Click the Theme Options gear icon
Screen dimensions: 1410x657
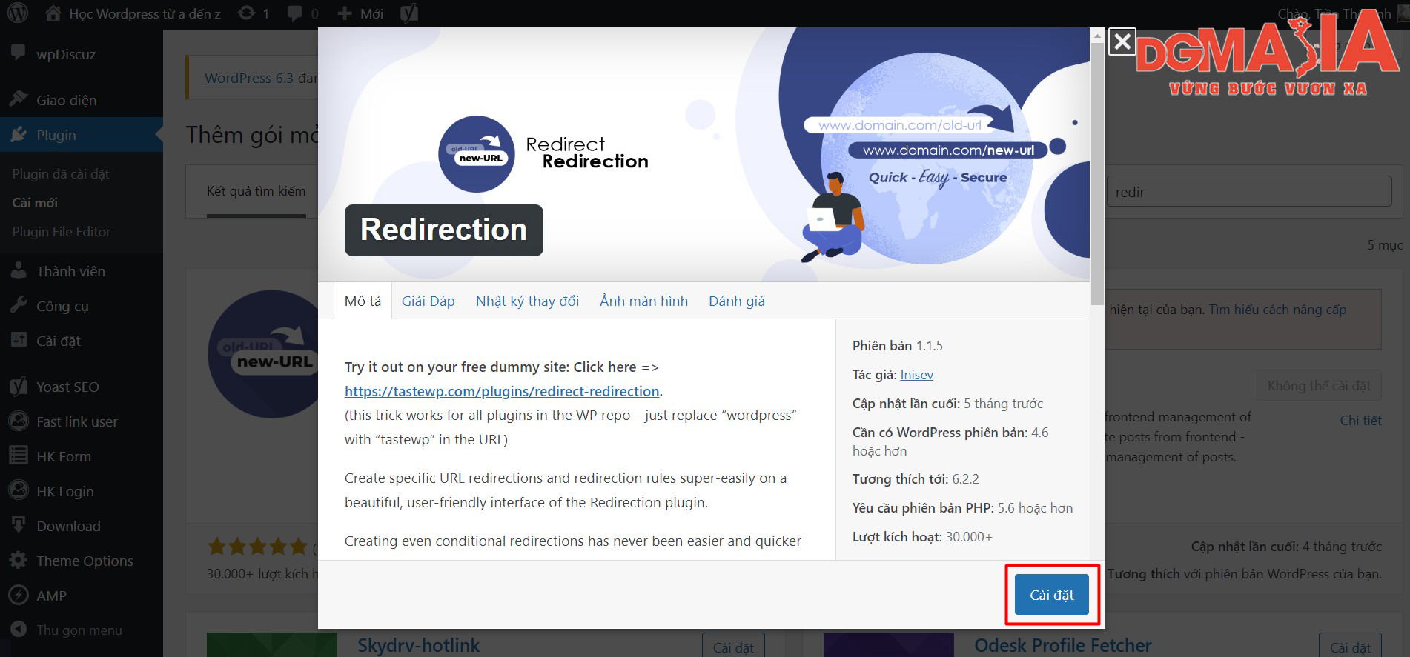click(x=19, y=560)
